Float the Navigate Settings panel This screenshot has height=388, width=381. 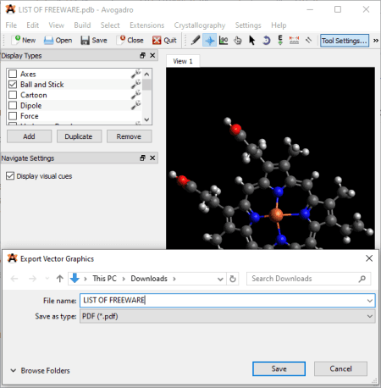coord(142,158)
